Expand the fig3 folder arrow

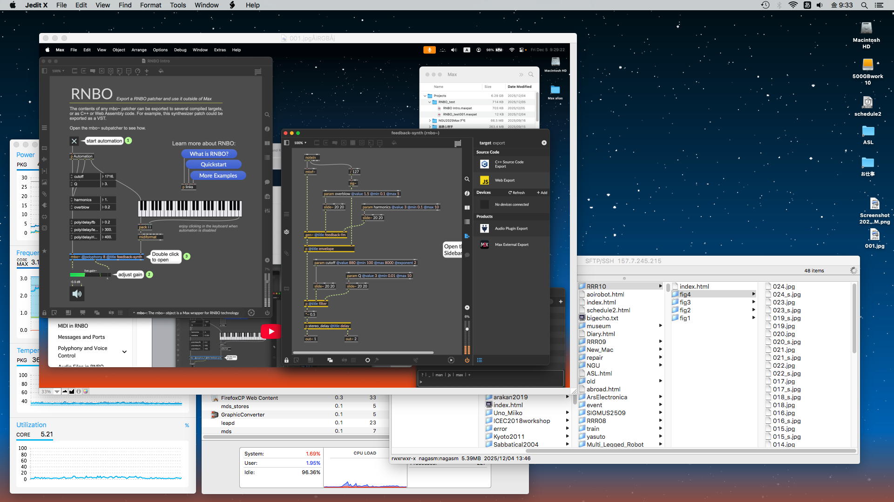753,302
